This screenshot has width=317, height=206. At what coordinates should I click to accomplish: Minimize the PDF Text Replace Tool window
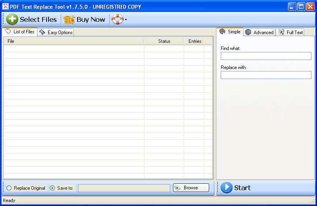coord(292,7)
